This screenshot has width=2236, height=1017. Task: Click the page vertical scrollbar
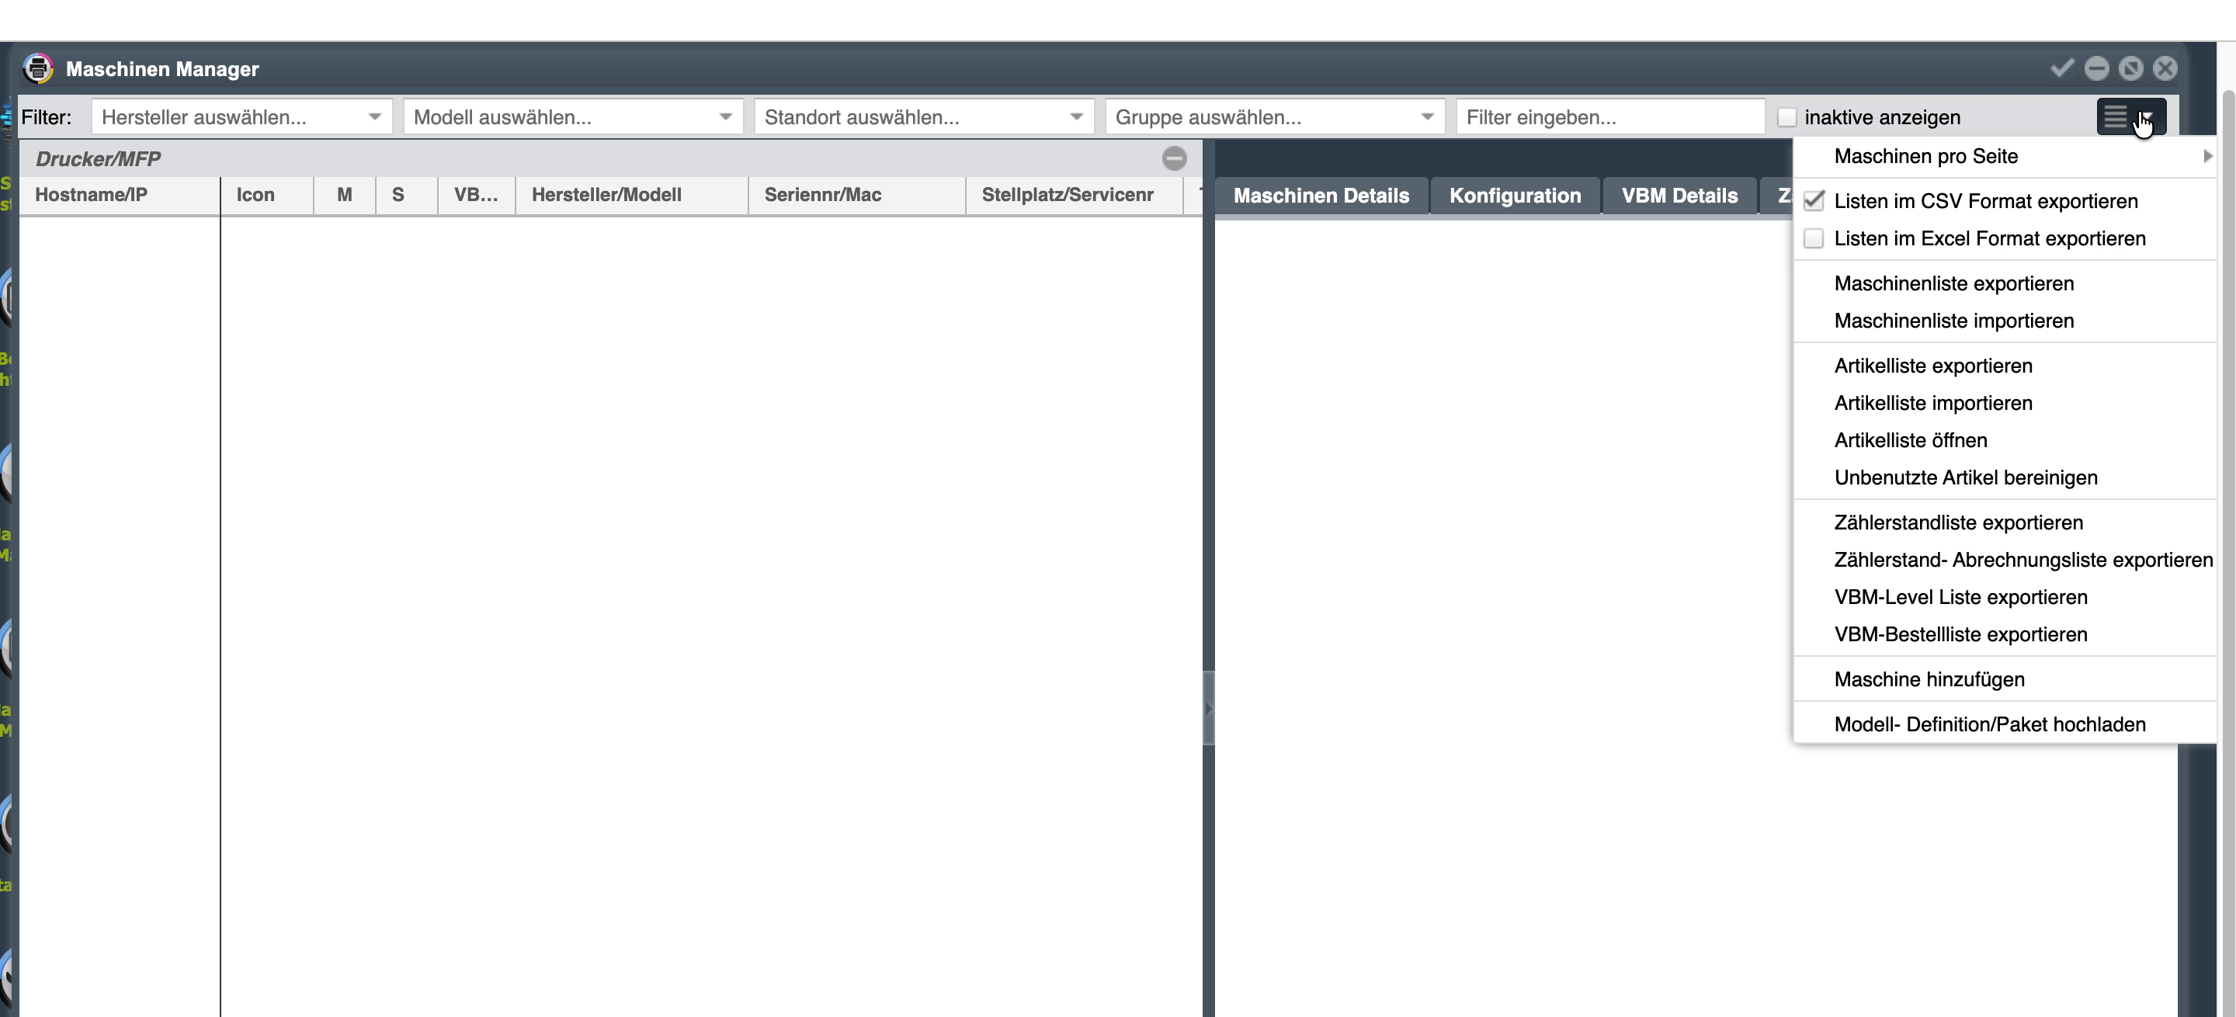2227,529
